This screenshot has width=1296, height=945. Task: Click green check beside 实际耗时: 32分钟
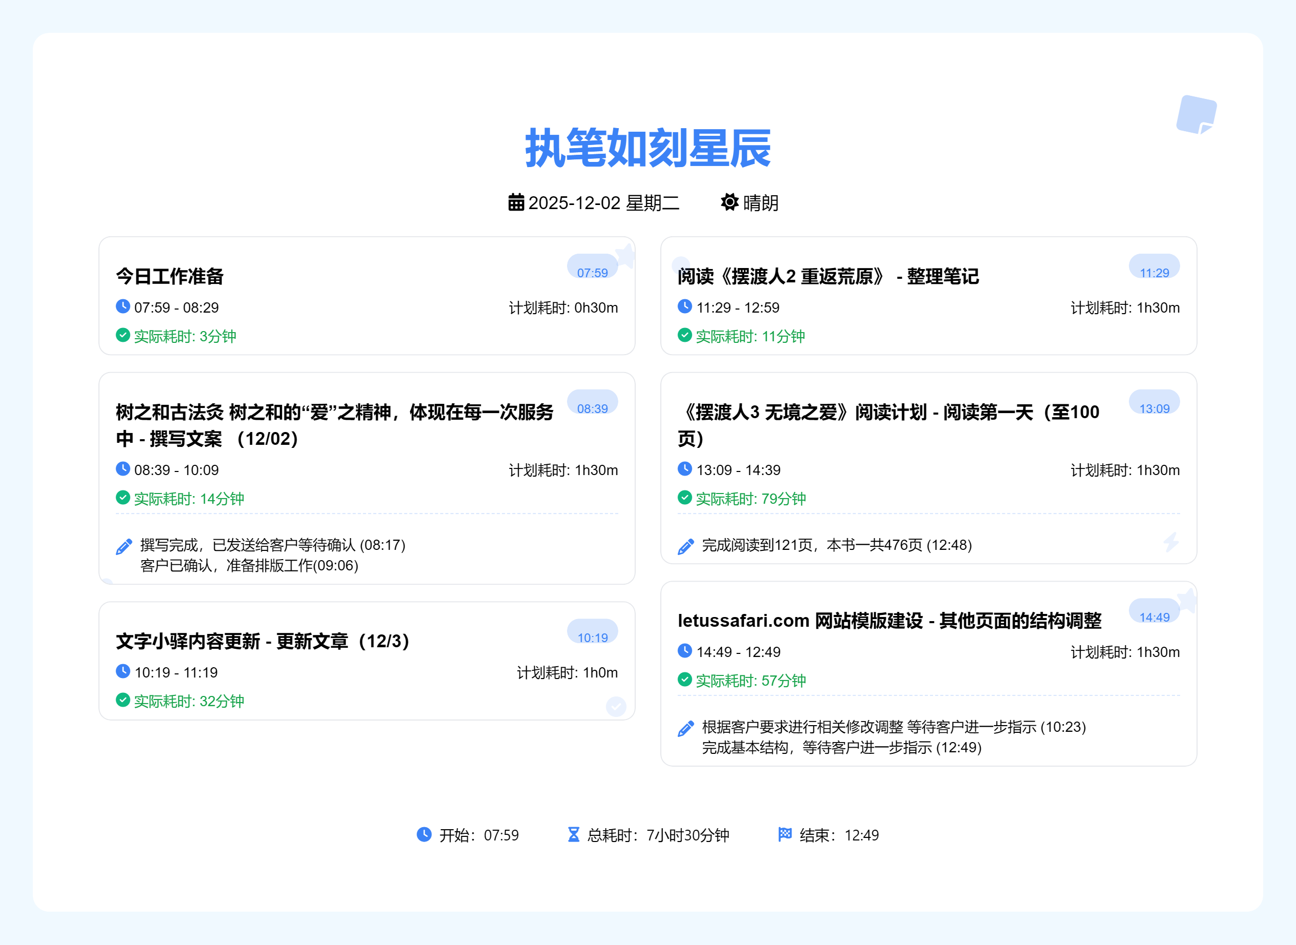[x=123, y=700]
